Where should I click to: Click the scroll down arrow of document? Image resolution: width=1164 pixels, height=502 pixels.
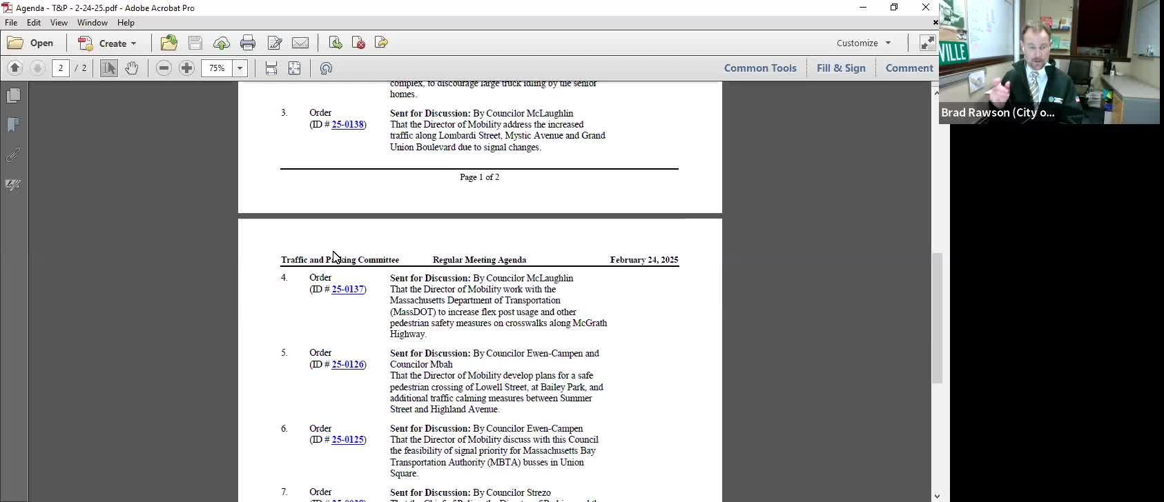coord(937,496)
